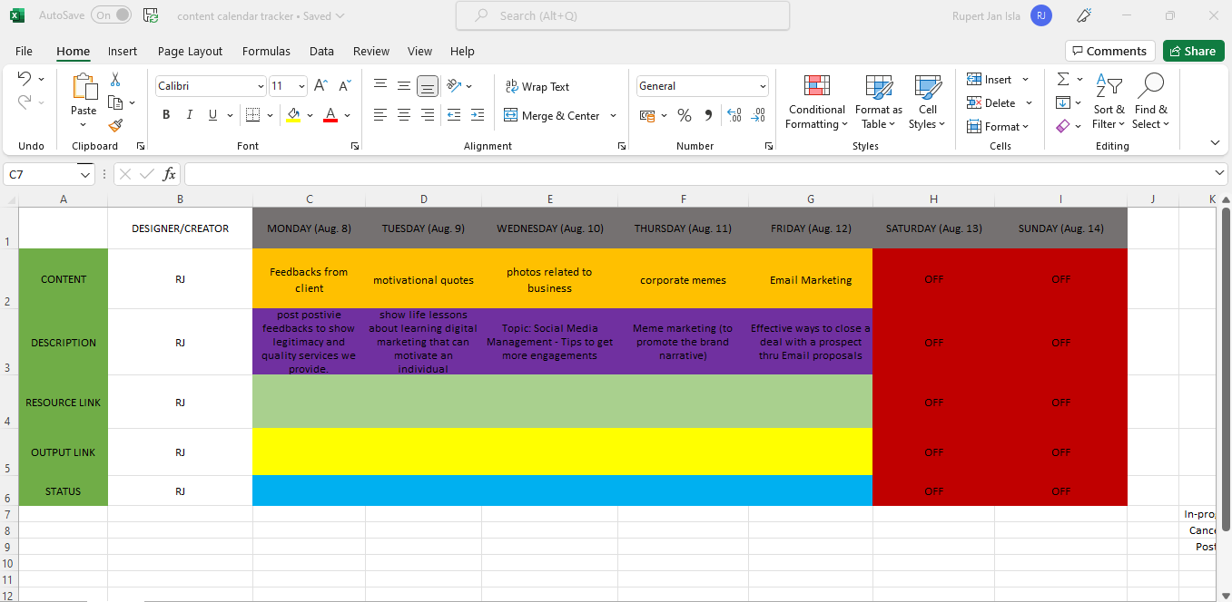
Task: Apply the yellow Fill Color bucket
Action: [x=293, y=115]
